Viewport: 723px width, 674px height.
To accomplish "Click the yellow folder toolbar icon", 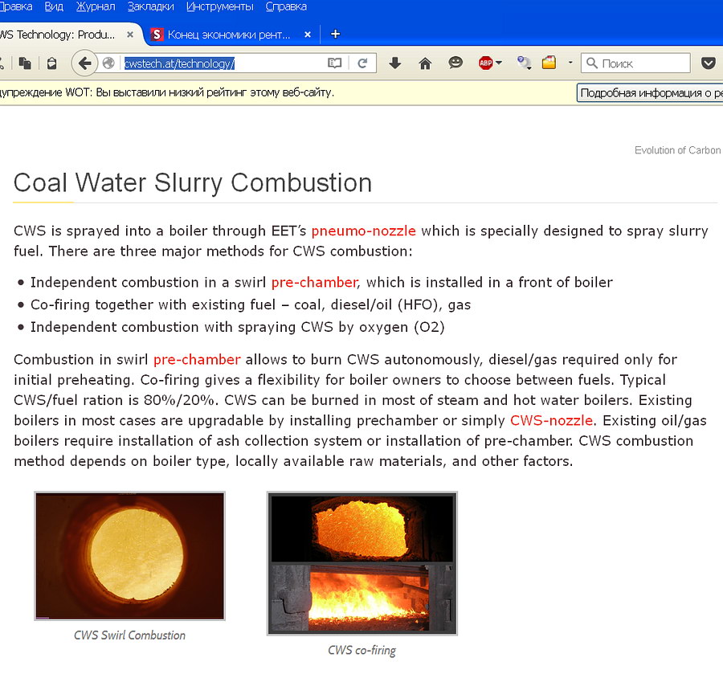I will click(549, 63).
